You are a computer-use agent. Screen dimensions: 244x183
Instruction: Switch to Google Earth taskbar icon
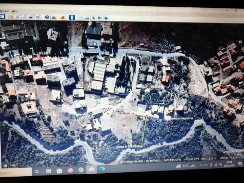point(92,170)
